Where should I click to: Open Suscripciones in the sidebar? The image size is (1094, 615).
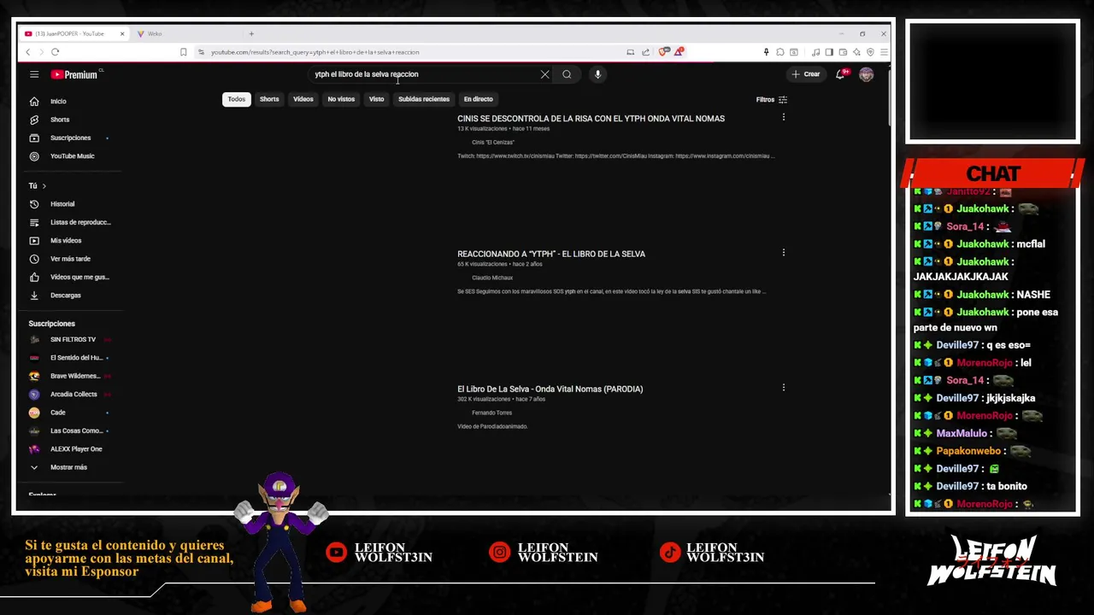pos(70,138)
